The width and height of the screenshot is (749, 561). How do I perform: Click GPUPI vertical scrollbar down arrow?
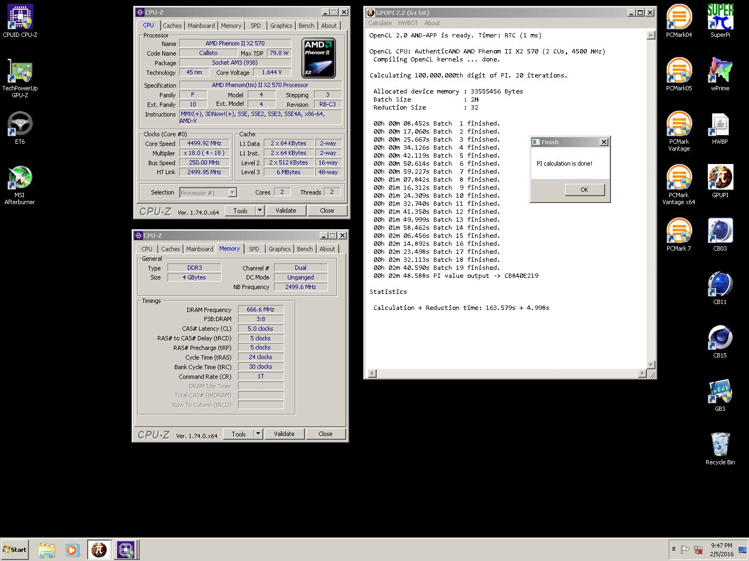[651, 365]
